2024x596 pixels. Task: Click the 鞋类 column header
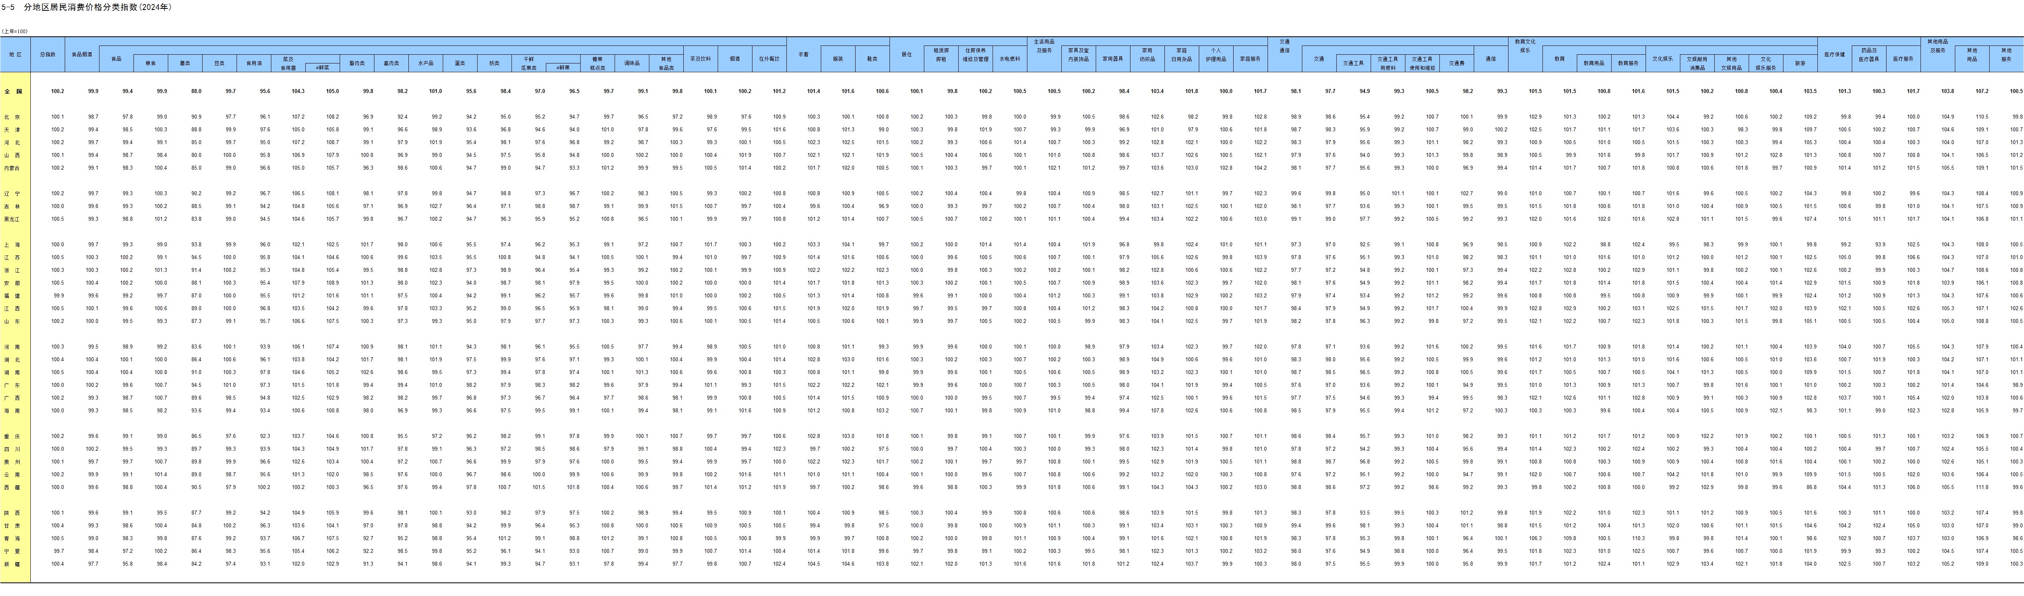click(x=872, y=58)
